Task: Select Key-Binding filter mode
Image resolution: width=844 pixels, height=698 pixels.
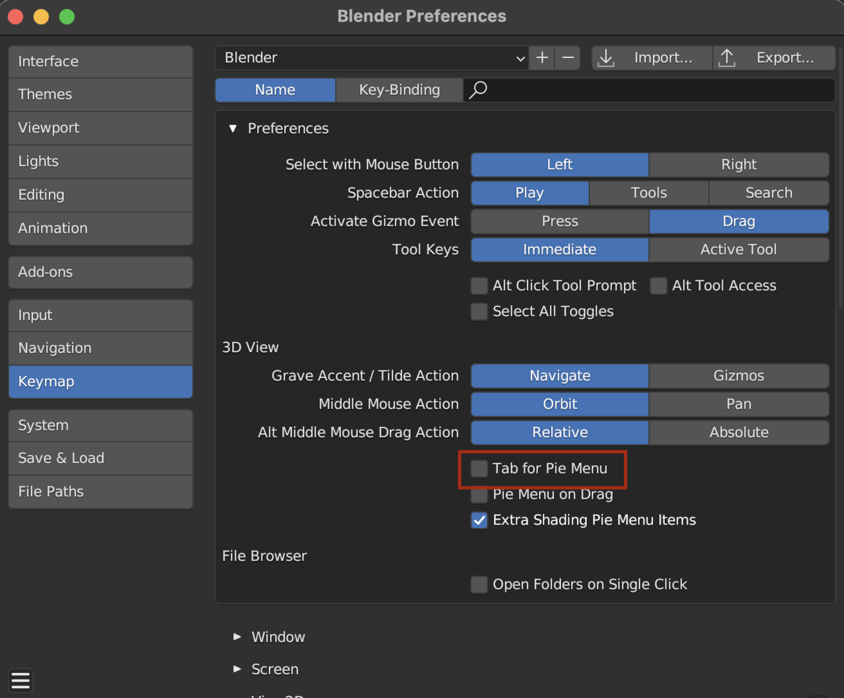Action: coord(399,90)
